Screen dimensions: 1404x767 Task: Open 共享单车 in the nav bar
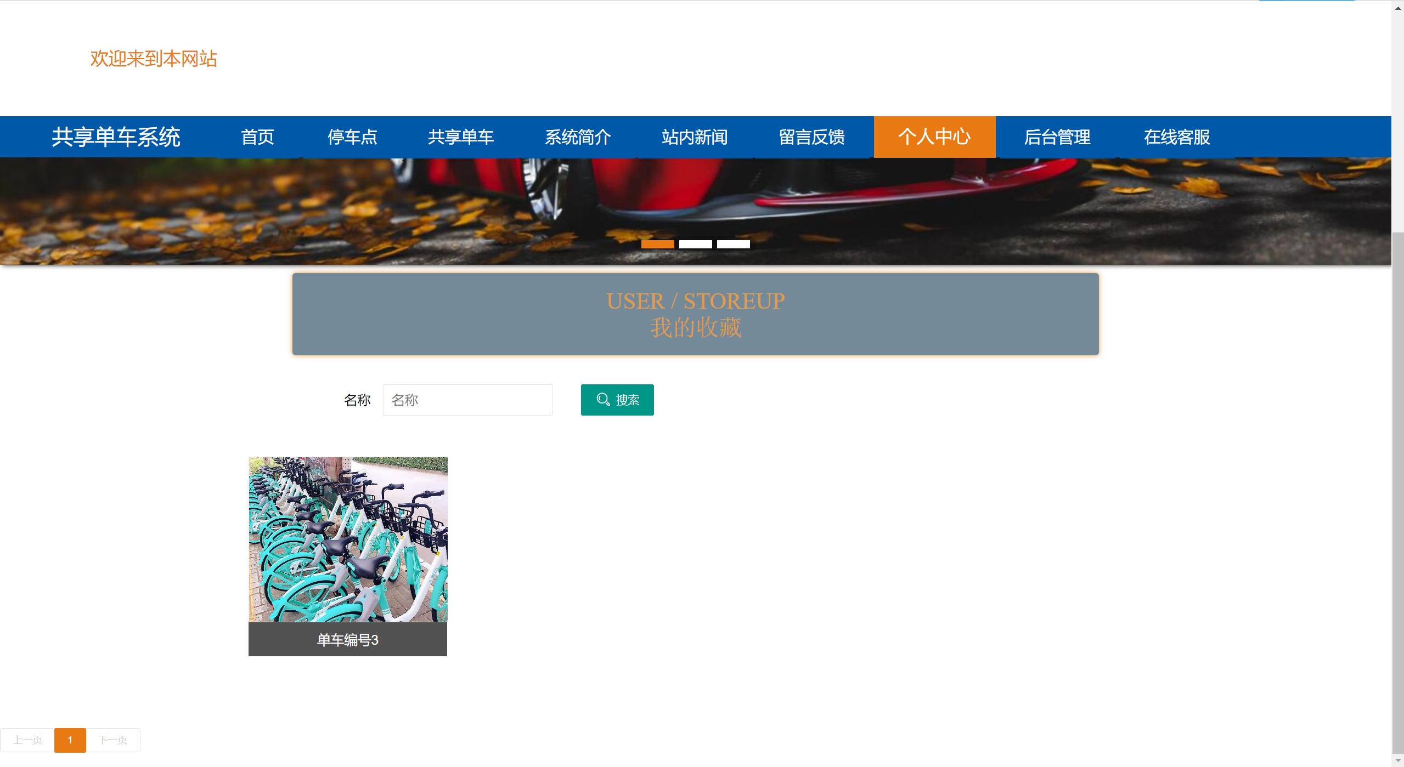click(461, 137)
